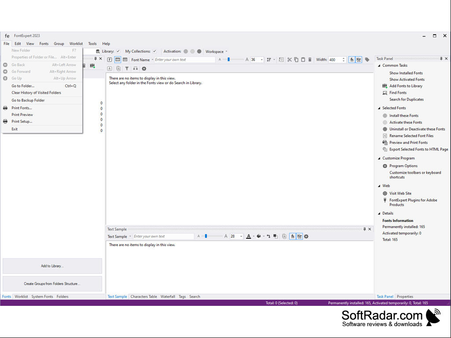Click Search for Duplicates link

[407, 99]
